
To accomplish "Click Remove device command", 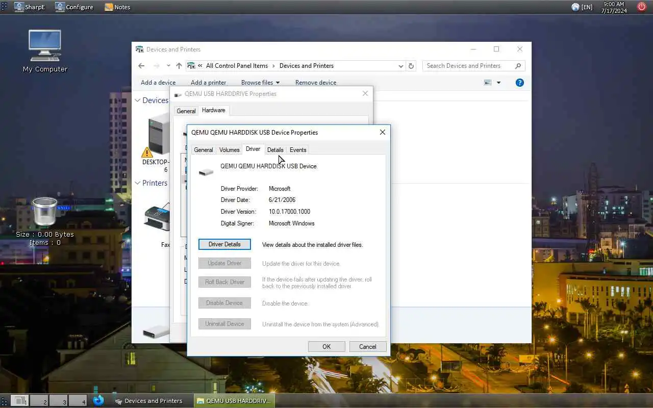I will tap(316, 83).
